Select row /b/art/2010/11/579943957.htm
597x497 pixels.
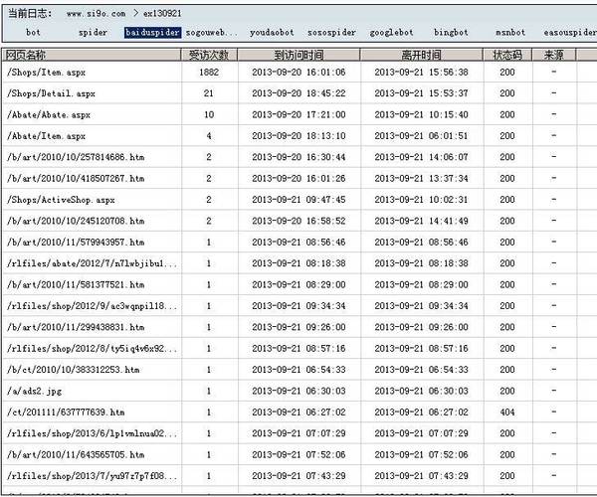(299, 243)
